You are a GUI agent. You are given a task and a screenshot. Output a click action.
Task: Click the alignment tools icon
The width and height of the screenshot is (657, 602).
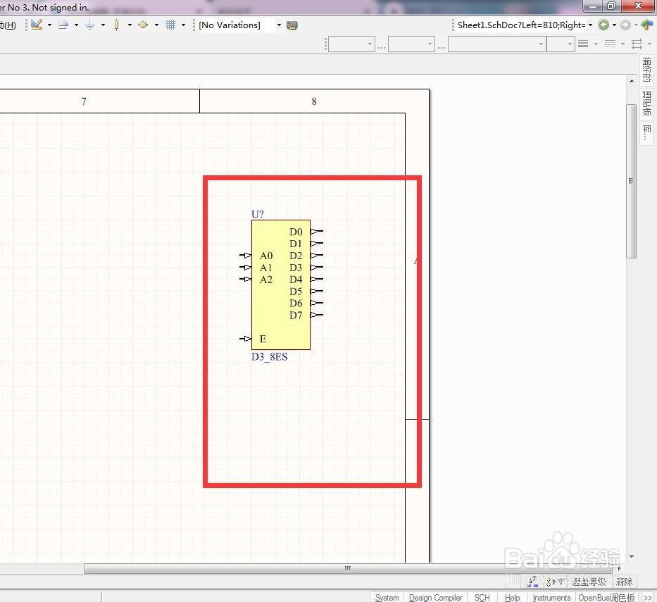[63, 25]
